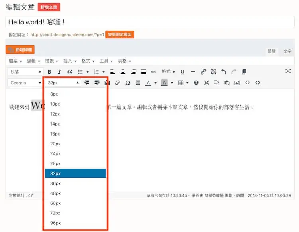
Task: Insert page break tag
Action: pos(138,83)
